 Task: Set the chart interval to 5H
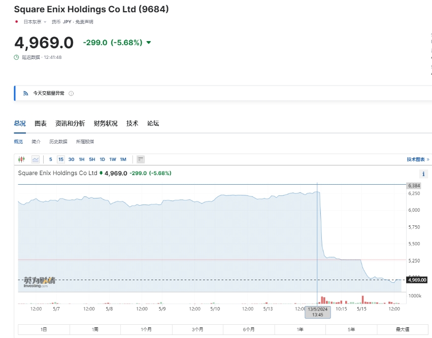click(x=92, y=159)
